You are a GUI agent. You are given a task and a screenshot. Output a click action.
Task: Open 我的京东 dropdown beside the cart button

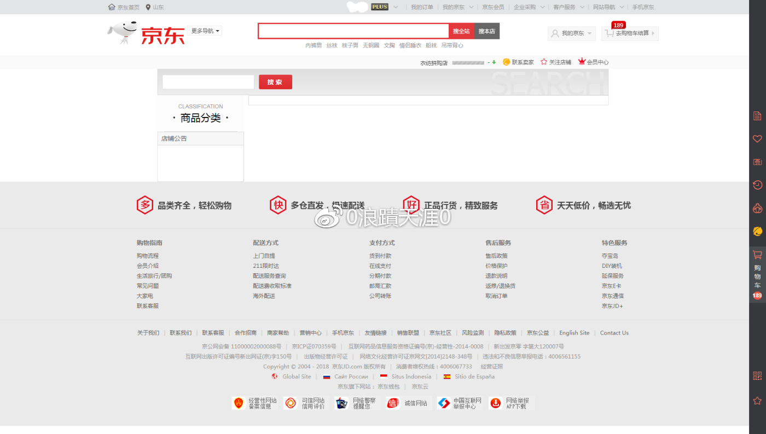tap(572, 33)
